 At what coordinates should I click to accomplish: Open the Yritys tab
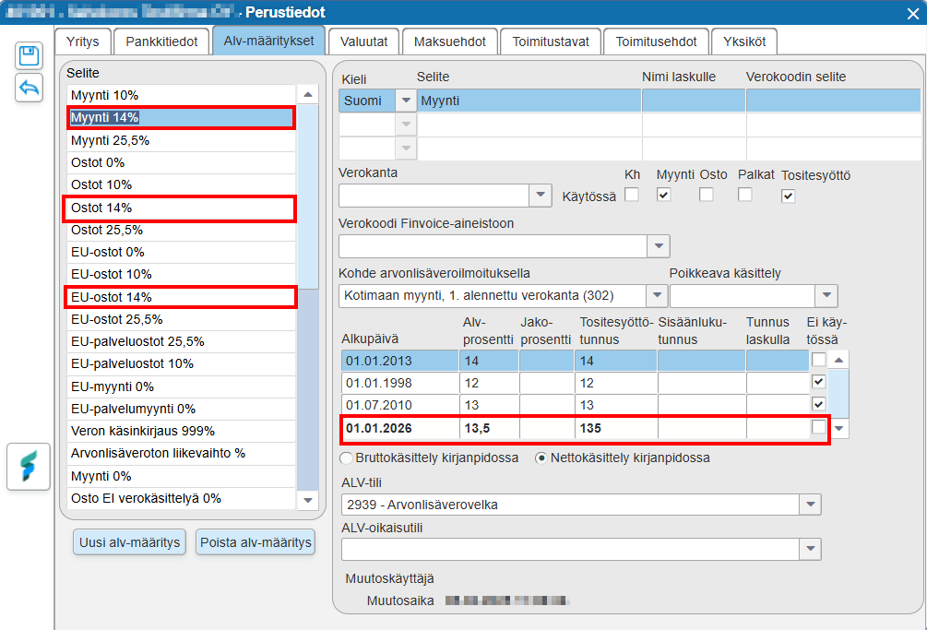[83, 42]
